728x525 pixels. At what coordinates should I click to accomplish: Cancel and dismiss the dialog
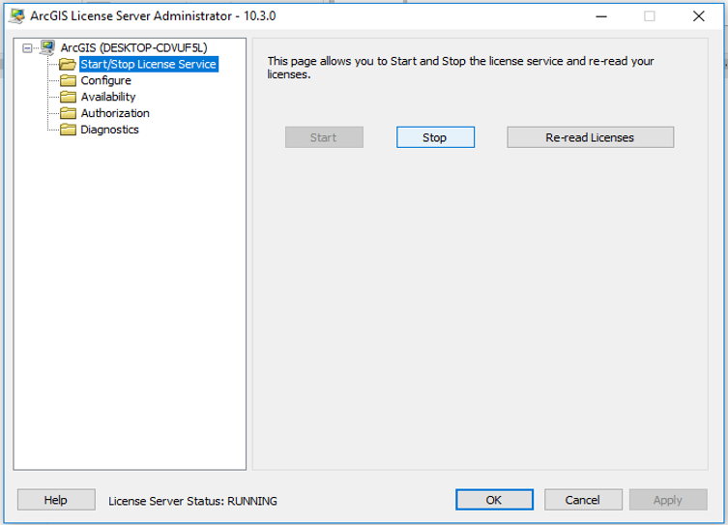(583, 500)
